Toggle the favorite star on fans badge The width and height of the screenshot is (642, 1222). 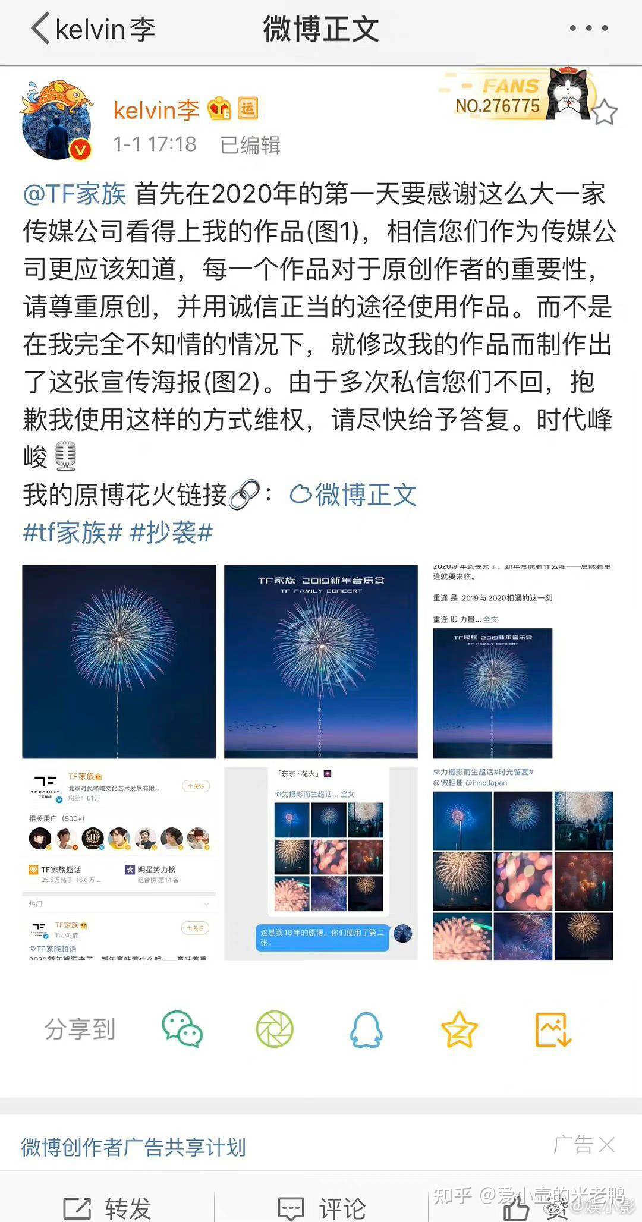604,112
